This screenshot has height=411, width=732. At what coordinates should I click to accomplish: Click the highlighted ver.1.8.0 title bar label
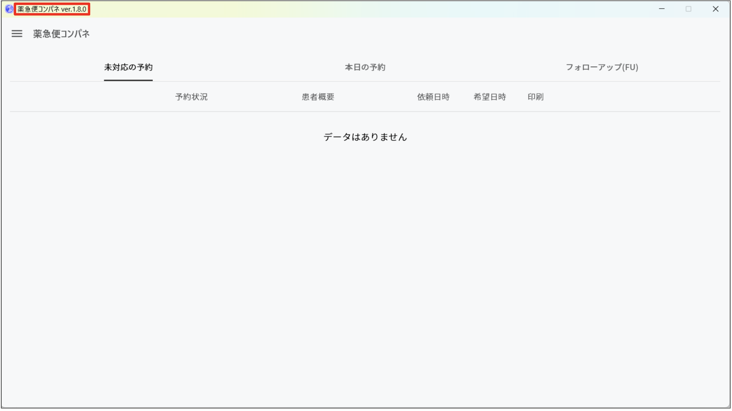(x=51, y=9)
